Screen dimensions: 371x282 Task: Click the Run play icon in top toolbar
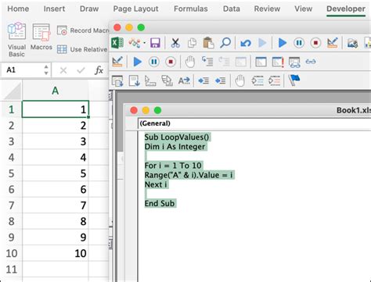tap(282, 43)
